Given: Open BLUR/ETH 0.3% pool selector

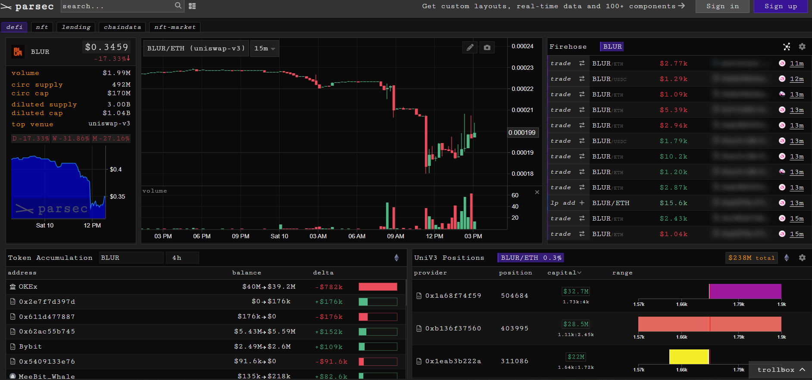Looking at the screenshot, I should coord(531,258).
